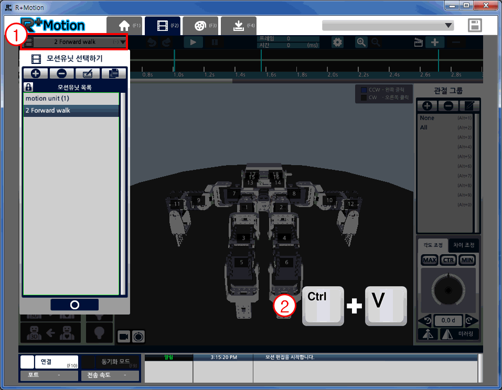Add a joint group with plus icon

point(427,105)
